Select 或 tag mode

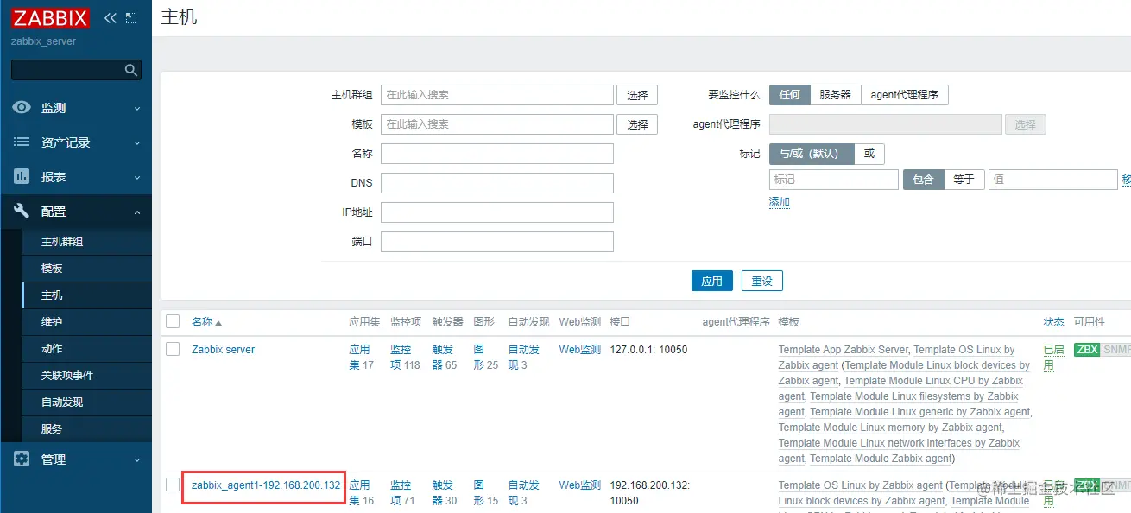869,154
